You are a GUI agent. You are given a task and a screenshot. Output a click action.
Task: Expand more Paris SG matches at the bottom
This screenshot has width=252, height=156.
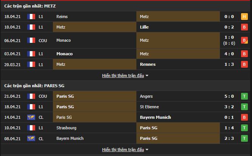click(123, 150)
